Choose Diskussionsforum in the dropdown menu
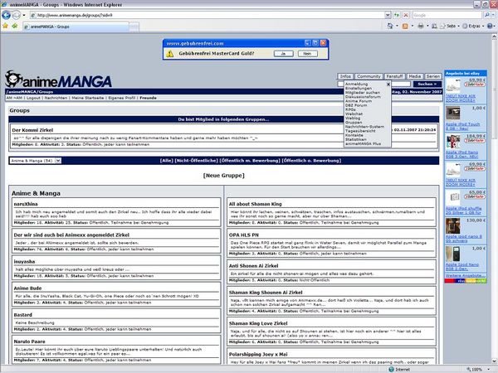The image size is (498, 373). point(363,99)
